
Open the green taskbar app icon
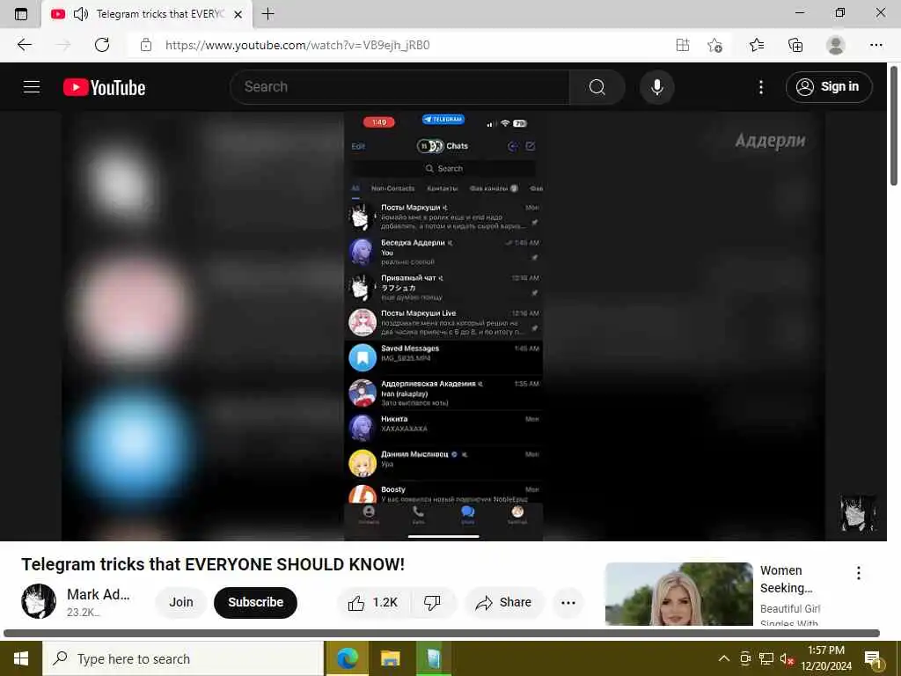(433, 658)
